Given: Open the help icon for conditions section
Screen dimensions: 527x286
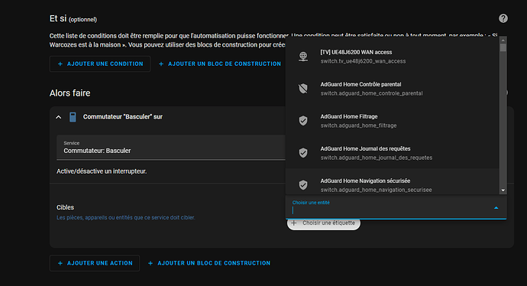Looking at the screenshot, I should (x=503, y=18).
